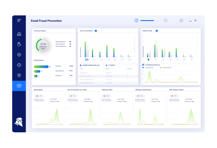Image resolution: width=217 pixels, height=148 pixels.
Task: Click the blue progress bar in header
Action: [x=147, y=21]
